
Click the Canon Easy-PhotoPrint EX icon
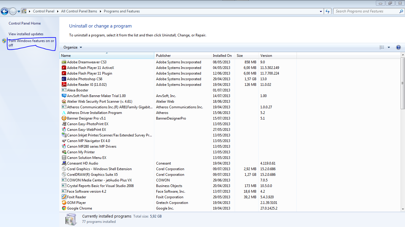(x=64, y=124)
